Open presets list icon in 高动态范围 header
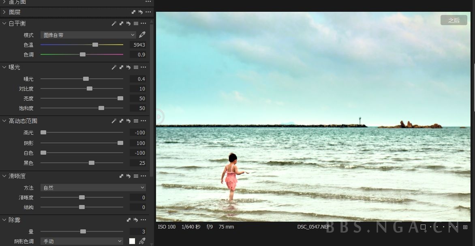 coord(136,121)
